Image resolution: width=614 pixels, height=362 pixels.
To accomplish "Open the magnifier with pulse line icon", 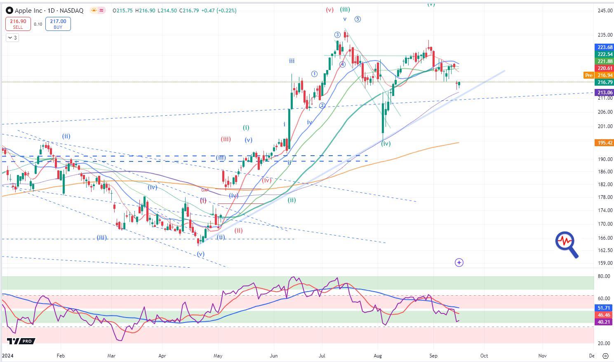I will [x=567, y=244].
